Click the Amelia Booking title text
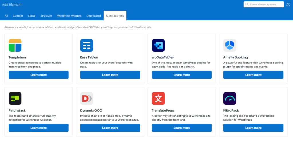Screen dimensions: 293x141 (x=235, y=57)
